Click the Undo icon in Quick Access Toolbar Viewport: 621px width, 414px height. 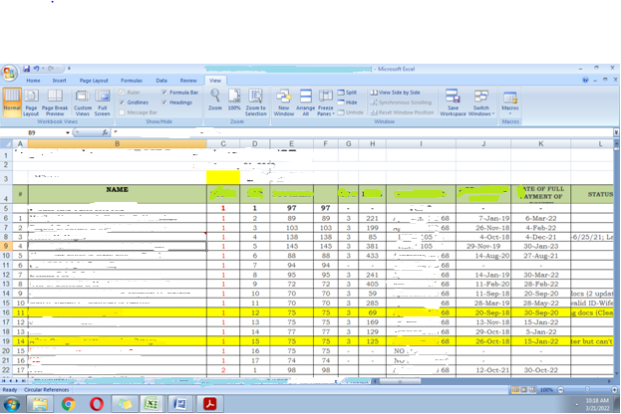36,69
